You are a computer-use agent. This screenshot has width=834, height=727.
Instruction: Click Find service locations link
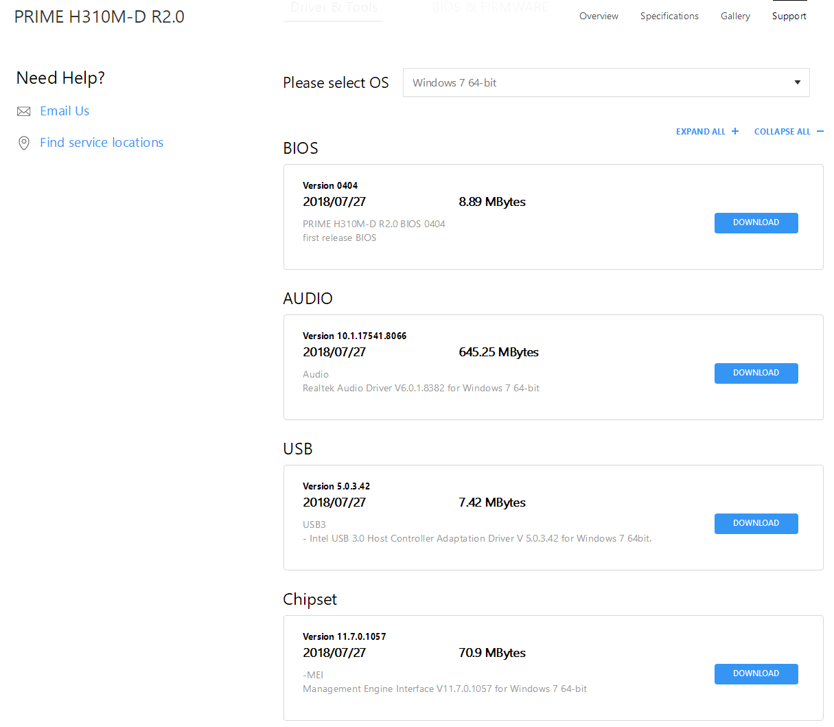[102, 143]
